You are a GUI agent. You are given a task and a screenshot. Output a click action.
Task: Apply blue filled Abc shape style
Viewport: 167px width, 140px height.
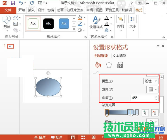point(64,23)
